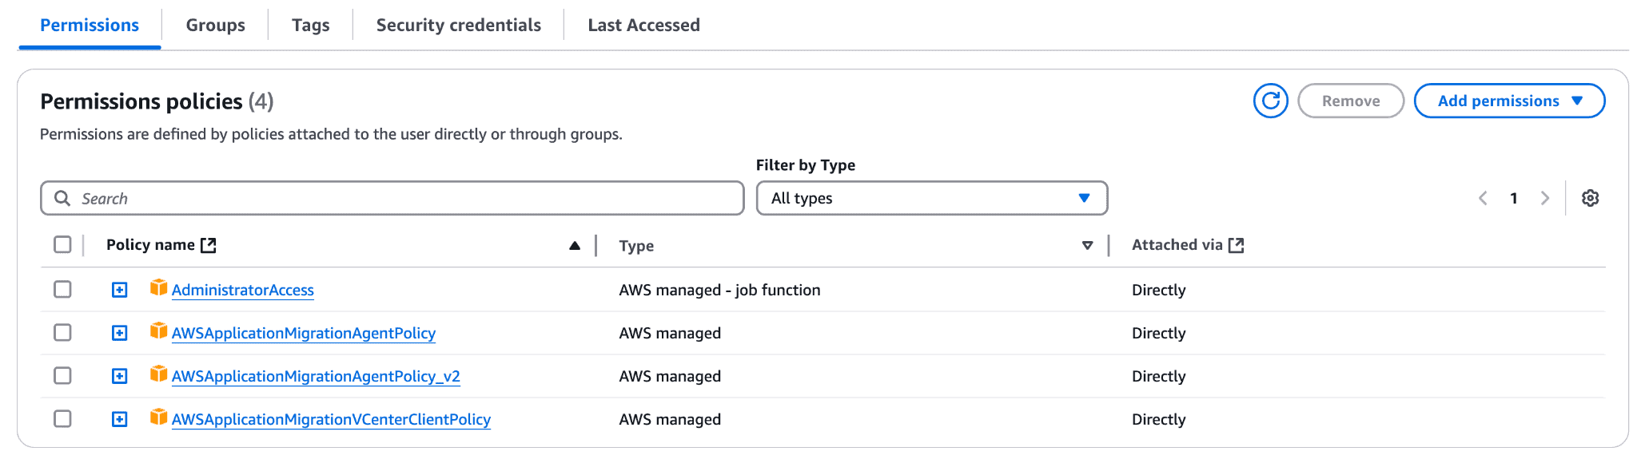Click the Type column header
The width and height of the screenshot is (1637, 459).
[x=636, y=246]
